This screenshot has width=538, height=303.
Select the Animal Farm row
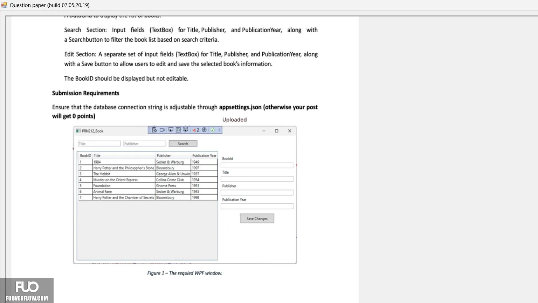click(148, 192)
